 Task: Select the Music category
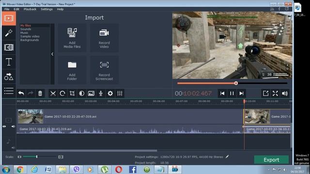click(x=24, y=33)
